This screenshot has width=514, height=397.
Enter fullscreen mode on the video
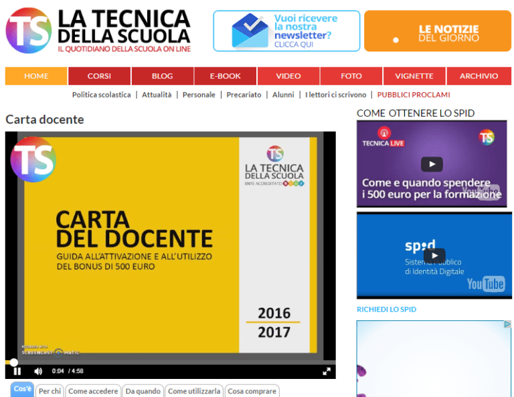[x=327, y=371]
